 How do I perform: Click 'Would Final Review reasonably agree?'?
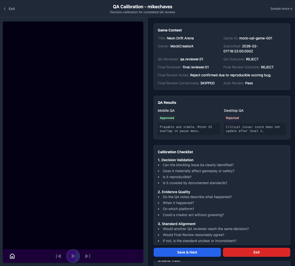coord(193,235)
